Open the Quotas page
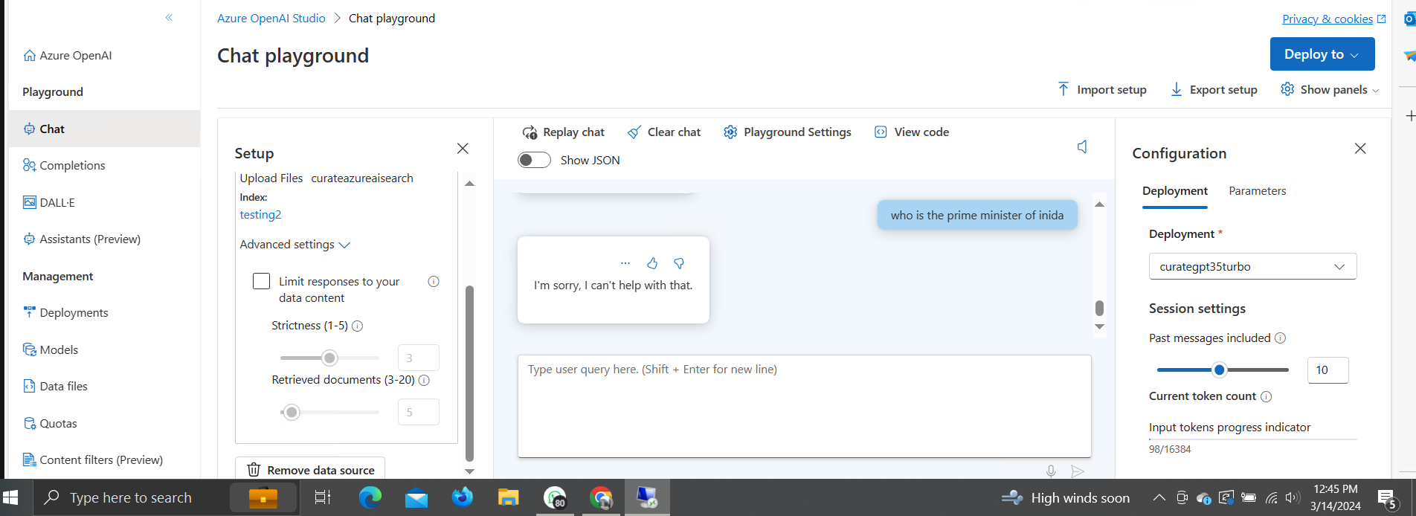 click(50, 423)
